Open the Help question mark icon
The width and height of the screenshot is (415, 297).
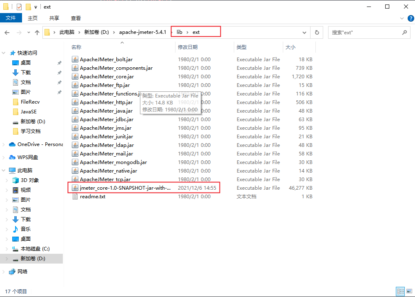(411, 18)
